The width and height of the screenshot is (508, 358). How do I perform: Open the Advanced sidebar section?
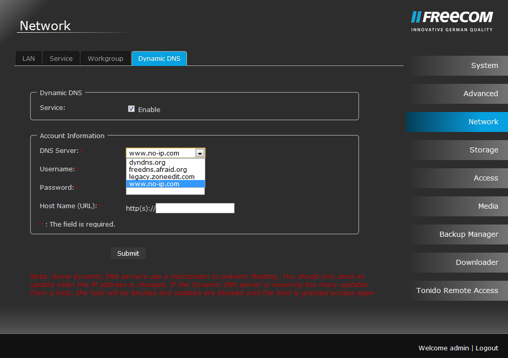[457, 94]
